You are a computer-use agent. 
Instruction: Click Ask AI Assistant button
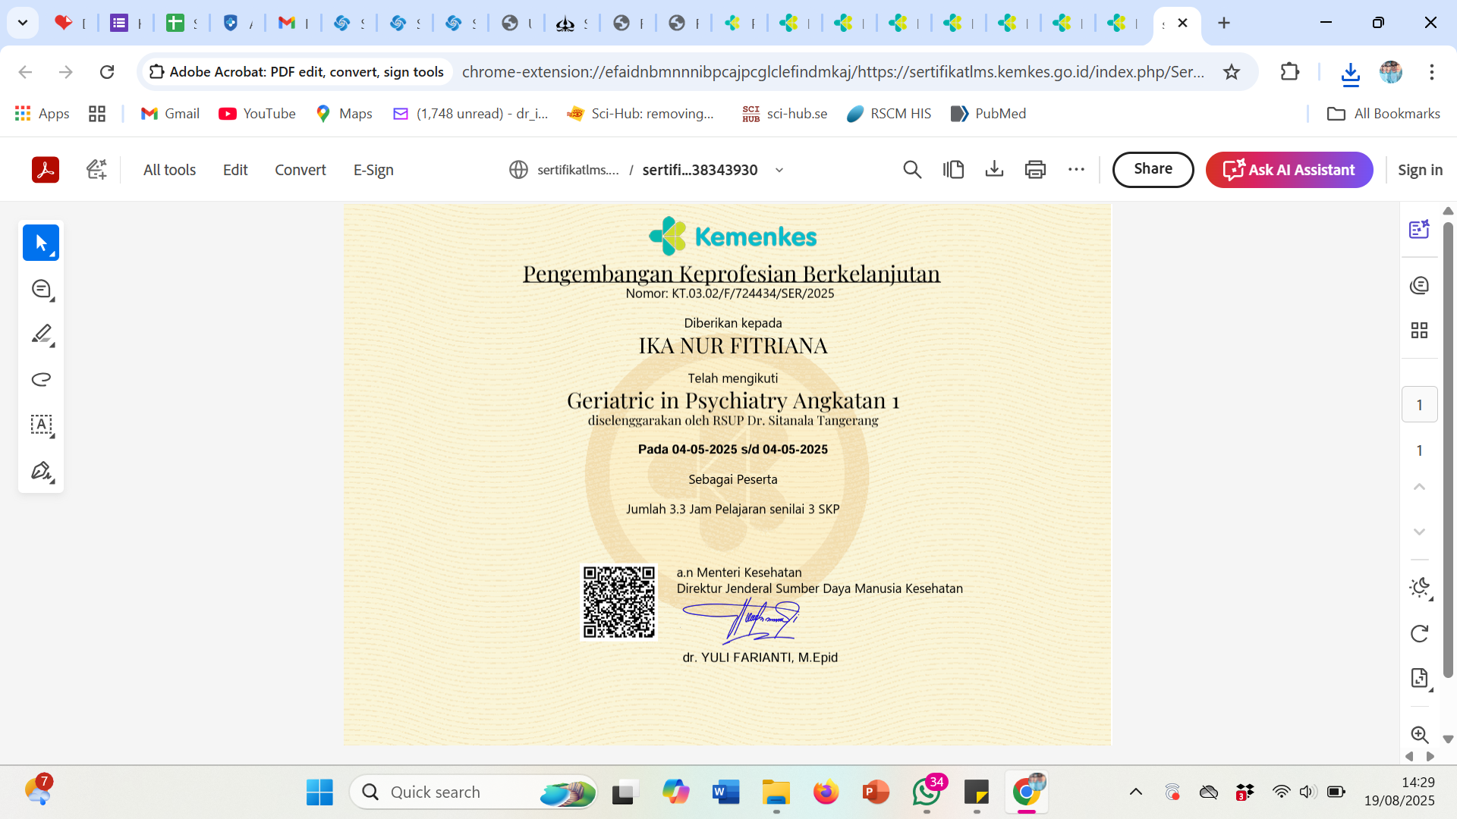tap(1289, 170)
